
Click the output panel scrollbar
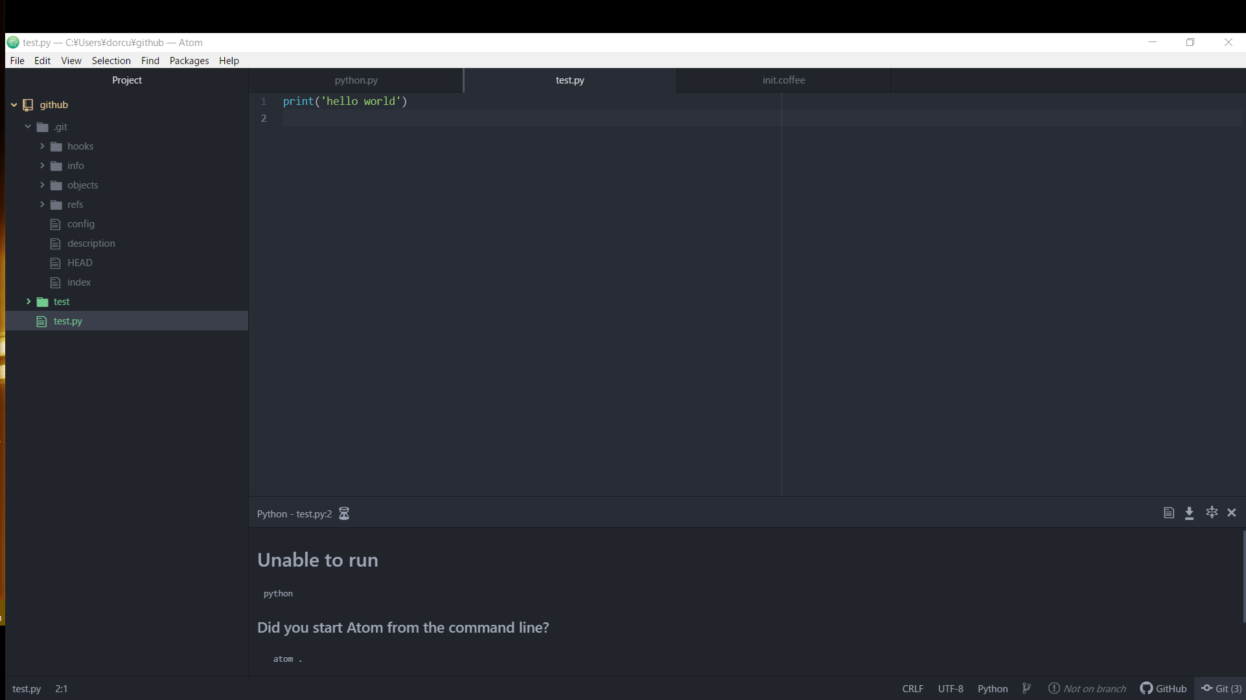pos(1243,576)
